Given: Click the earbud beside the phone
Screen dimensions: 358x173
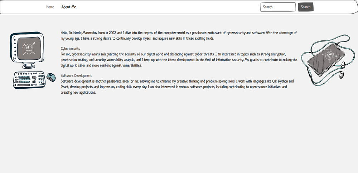Looking at the screenshot, I should click(342, 75).
